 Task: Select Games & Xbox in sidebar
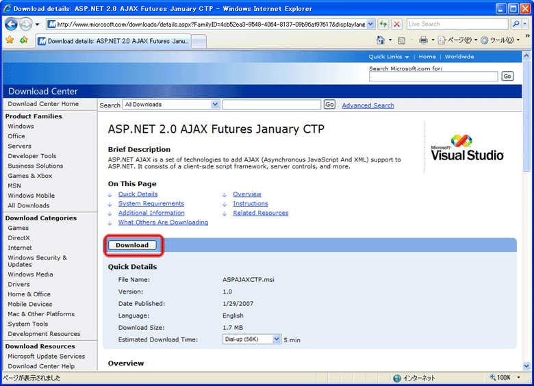(30, 176)
